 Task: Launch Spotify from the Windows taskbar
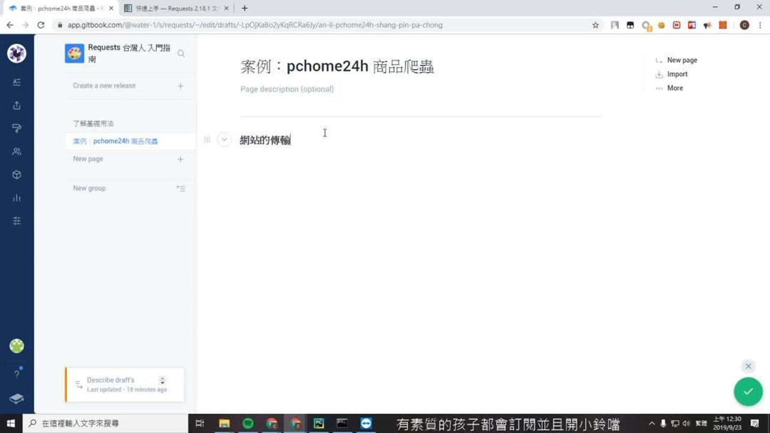(247, 423)
